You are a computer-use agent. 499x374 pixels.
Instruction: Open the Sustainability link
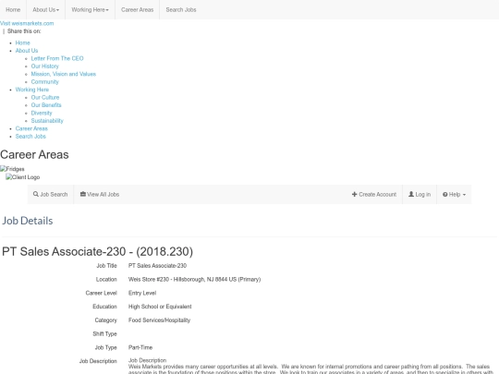point(47,121)
